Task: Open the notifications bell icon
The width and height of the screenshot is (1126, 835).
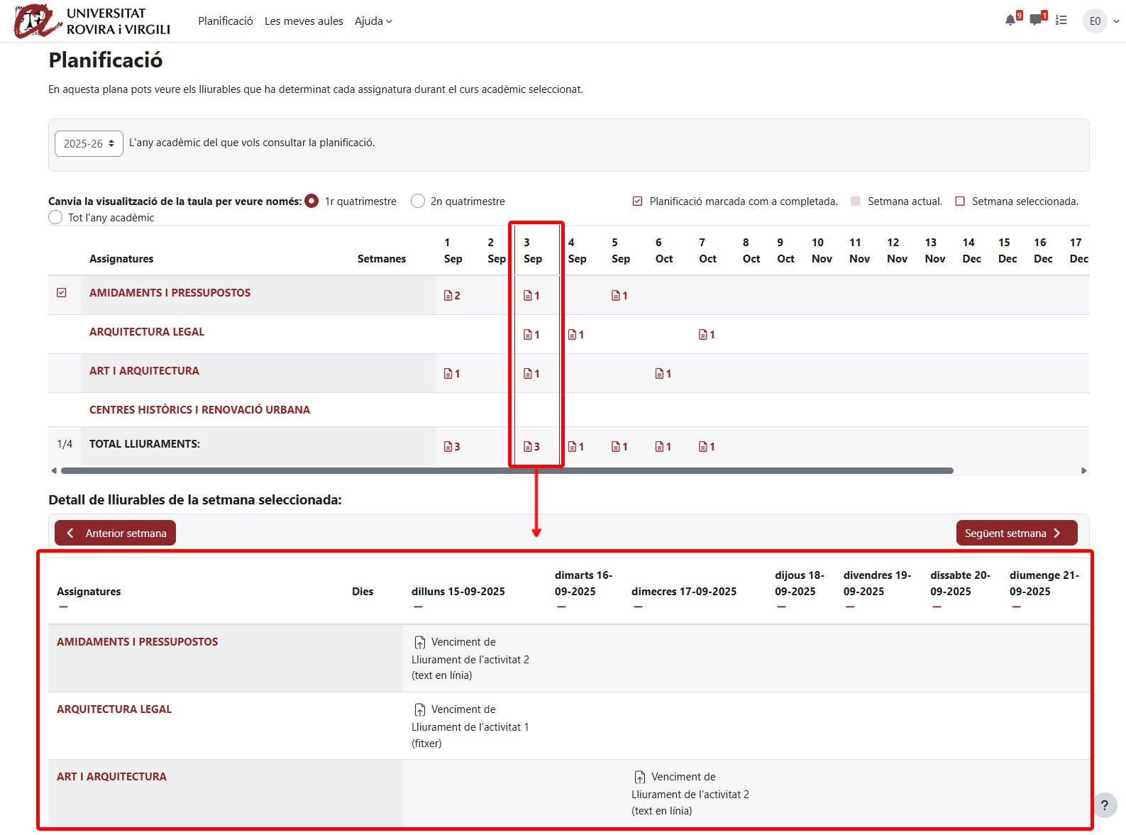Action: [1010, 21]
